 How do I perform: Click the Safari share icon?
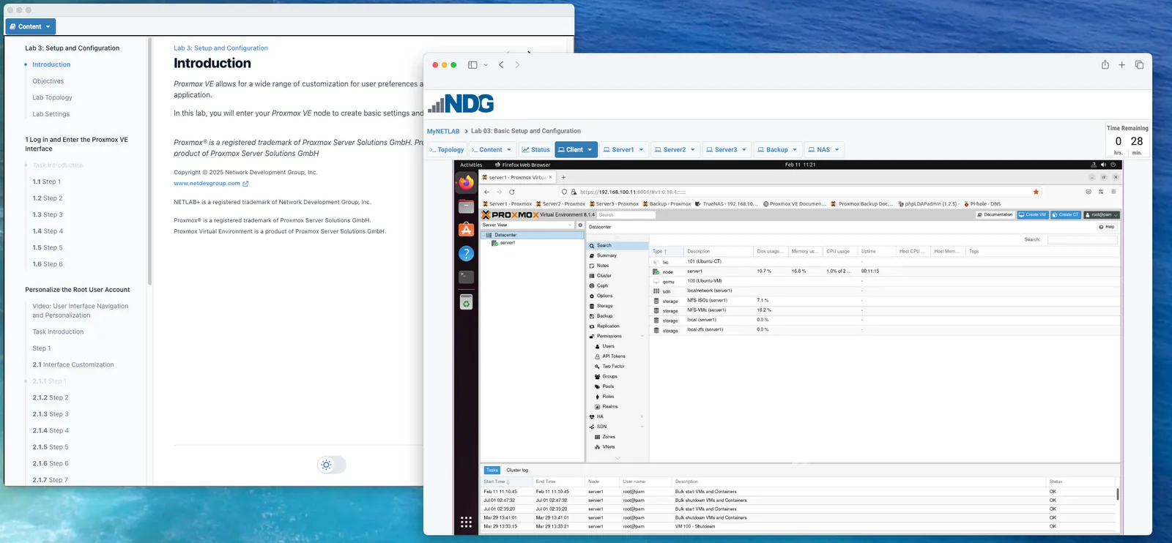pyautogui.click(x=1105, y=64)
